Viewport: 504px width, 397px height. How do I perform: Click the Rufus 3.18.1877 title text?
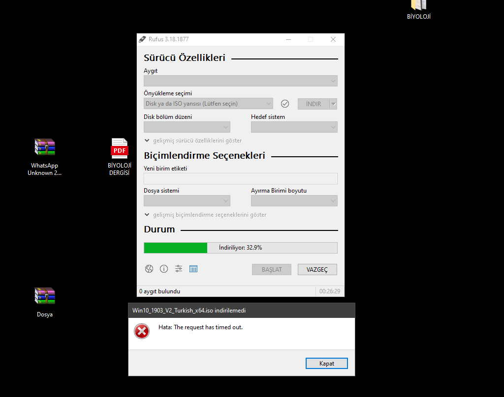pyautogui.click(x=168, y=39)
